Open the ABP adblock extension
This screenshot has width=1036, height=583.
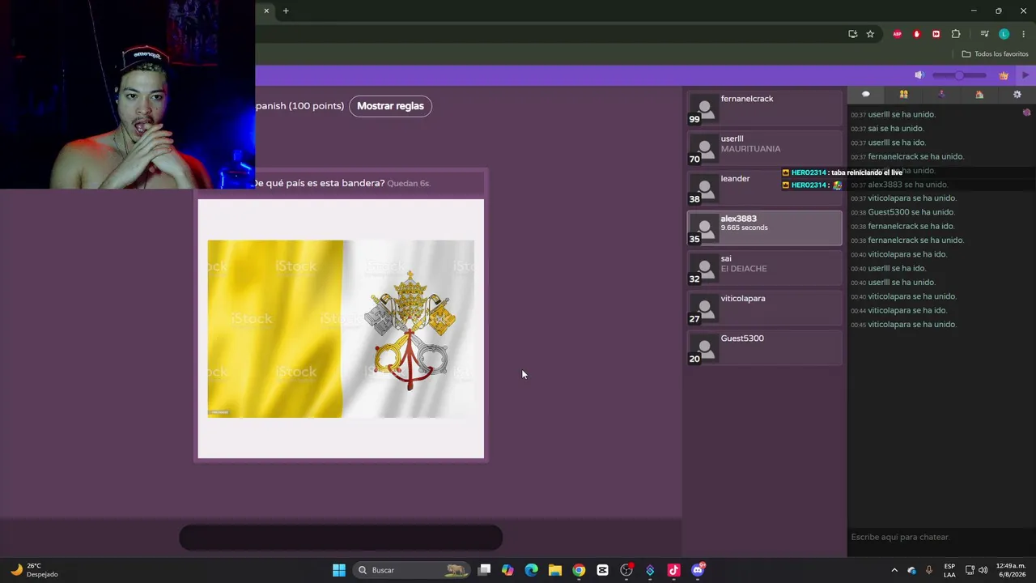click(897, 34)
